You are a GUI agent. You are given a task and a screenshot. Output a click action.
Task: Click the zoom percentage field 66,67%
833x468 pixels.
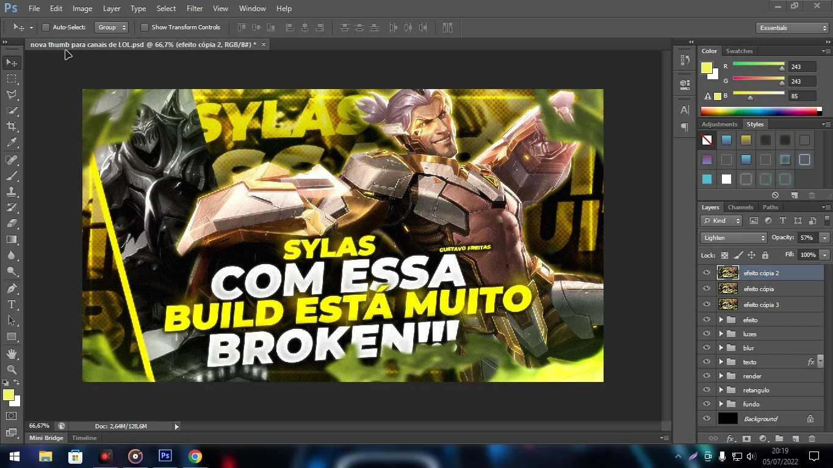point(40,426)
